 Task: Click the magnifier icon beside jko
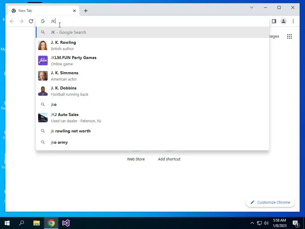(x=43, y=104)
